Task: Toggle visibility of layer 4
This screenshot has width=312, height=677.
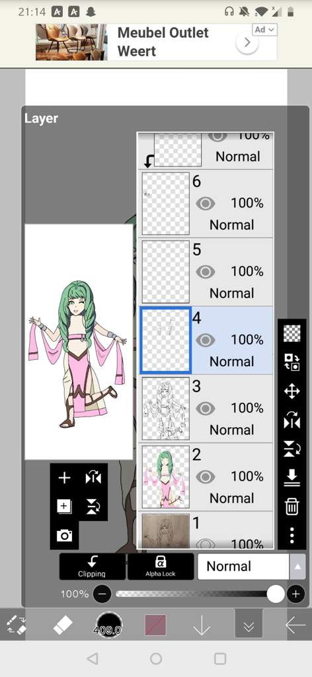Action: point(206,340)
